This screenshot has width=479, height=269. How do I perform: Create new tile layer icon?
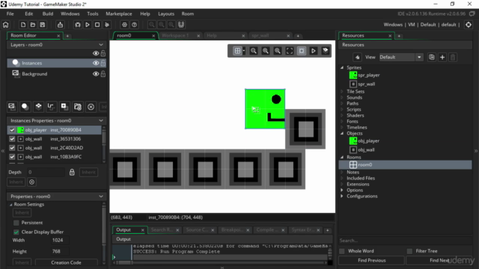pos(38,106)
